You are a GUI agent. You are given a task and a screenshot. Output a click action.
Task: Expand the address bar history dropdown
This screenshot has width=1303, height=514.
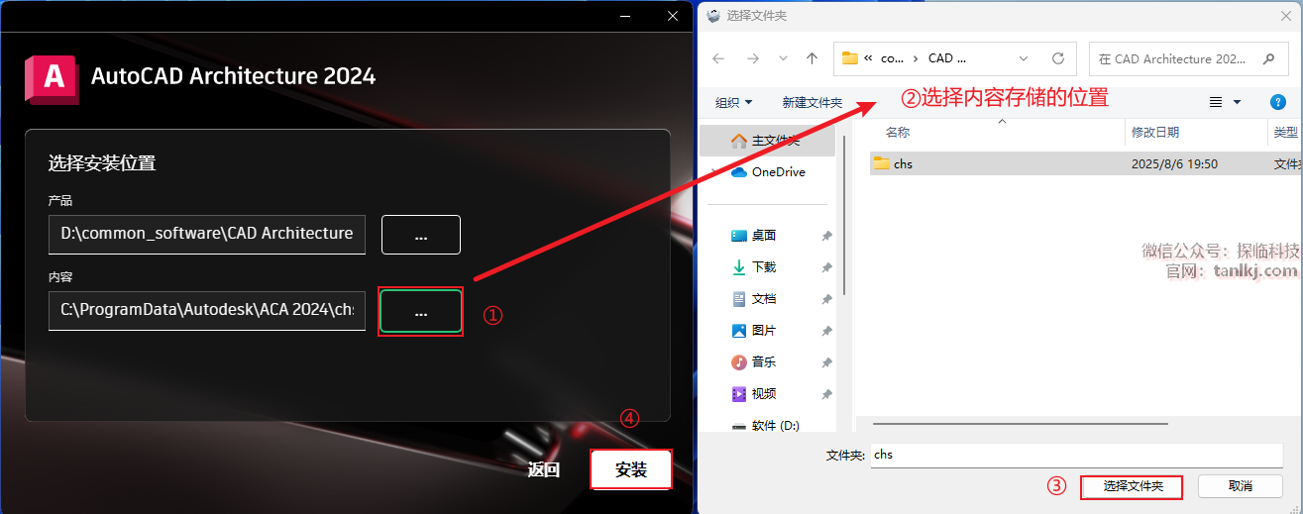pos(1025,58)
